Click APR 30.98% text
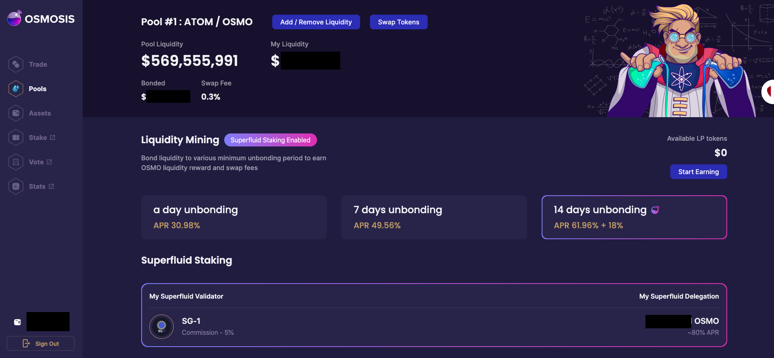 pos(177,225)
